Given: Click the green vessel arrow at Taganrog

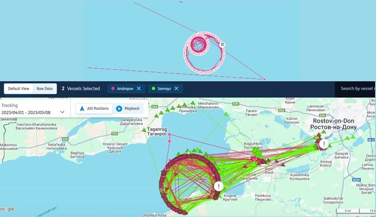Looking at the screenshot, I should pos(144,130).
